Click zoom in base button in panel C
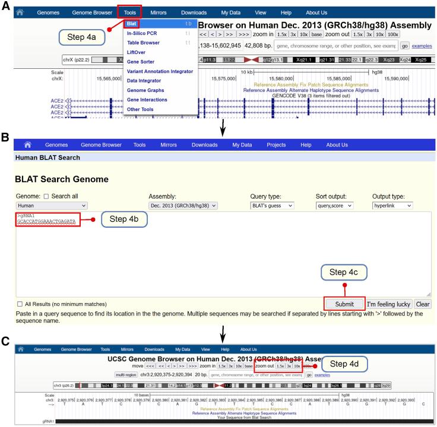The height and width of the screenshot is (427, 437). [x=248, y=366]
